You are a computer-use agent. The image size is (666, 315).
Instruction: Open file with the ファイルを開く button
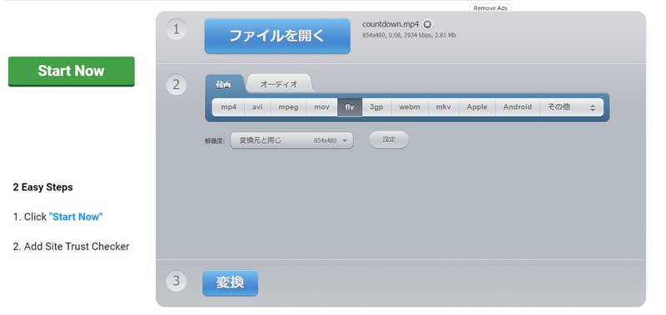coord(277,36)
